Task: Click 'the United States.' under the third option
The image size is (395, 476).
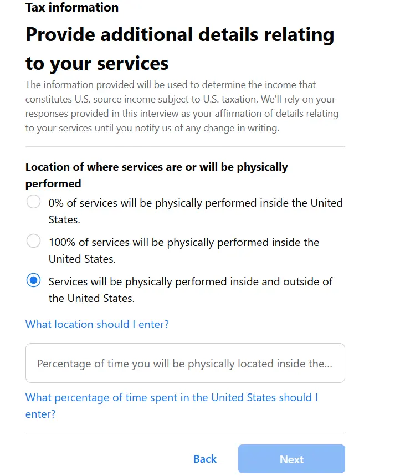Action: pyautogui.click(x=91, y=298)
